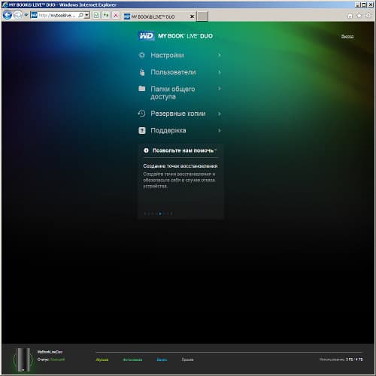Expand the address bar autocomplete dropdown
Screen dimensions: 376x376
click(86, 16)
